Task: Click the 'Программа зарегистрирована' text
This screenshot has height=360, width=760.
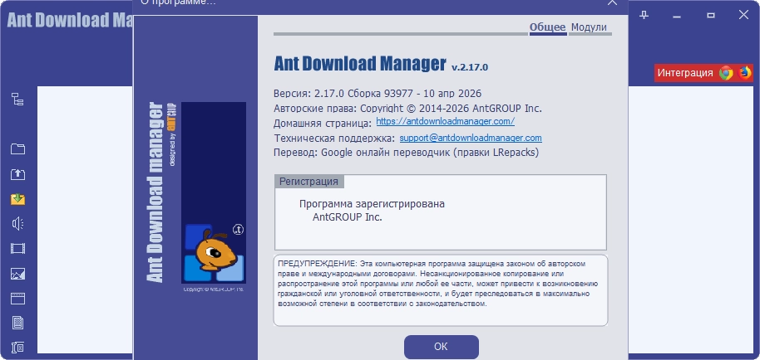Action: click(372, 204)
